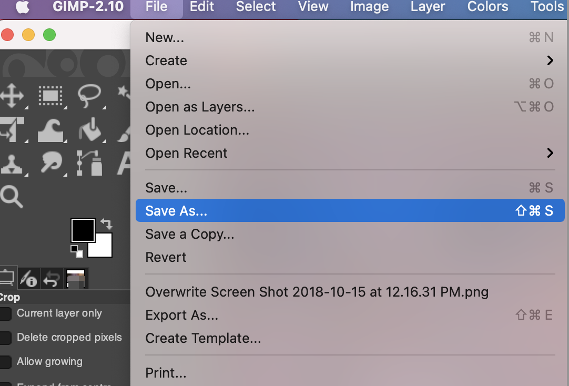Open the Undo History tab
569x386 pixels.
coord(52,280)
